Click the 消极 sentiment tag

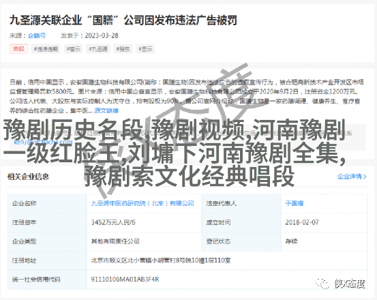[18, 49]
